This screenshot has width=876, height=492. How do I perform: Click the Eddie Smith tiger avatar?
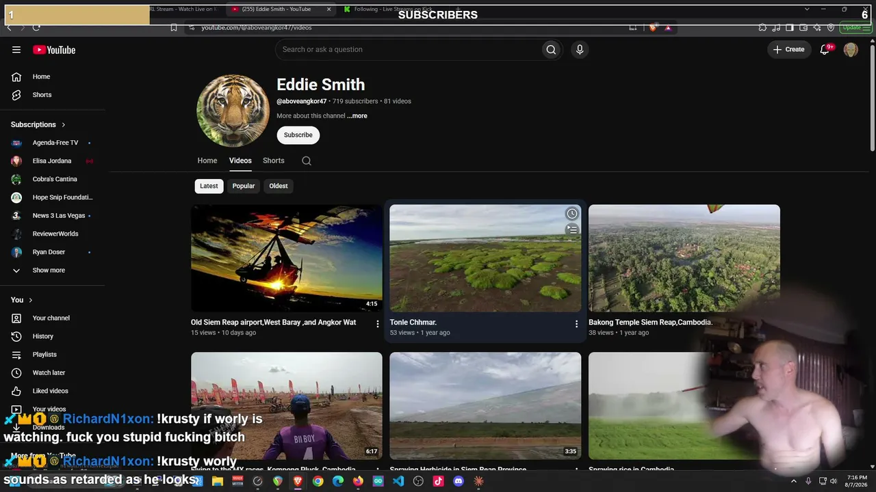[x=233, y=111]
